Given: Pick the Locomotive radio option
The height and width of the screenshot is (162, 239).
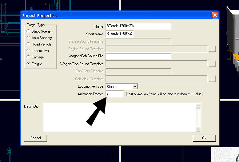Looking at the screenshot, I should tap(28, 51).
